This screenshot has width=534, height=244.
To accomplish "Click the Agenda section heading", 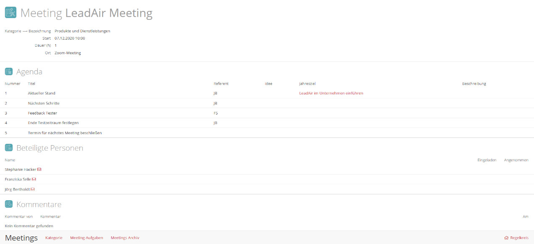I will pos(29,72).
